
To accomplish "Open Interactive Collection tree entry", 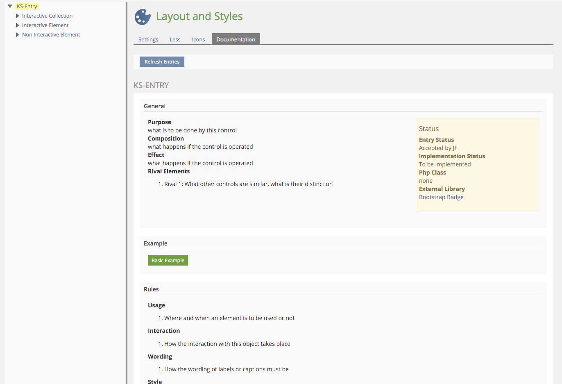I will click(47, 16).
